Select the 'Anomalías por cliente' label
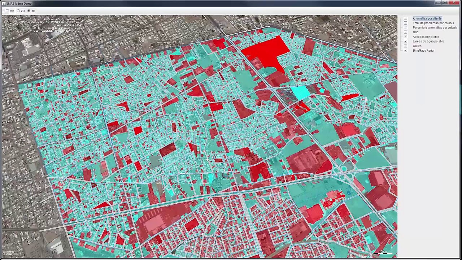 [427, 18]
